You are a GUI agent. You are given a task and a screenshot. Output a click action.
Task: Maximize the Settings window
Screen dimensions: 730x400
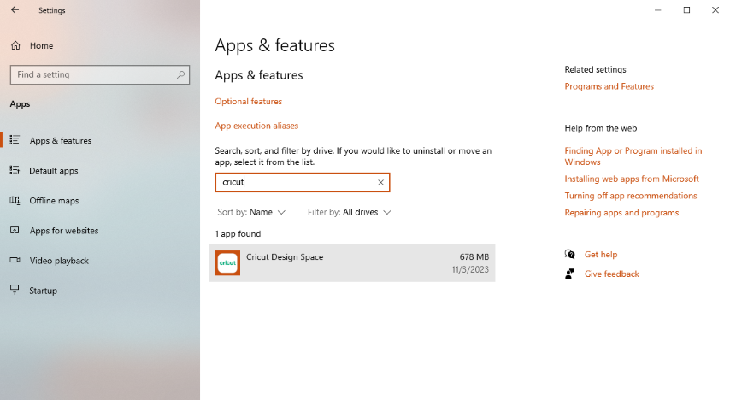pos(686,9)
